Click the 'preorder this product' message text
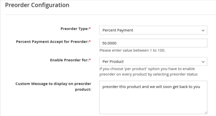Image resolution: width=216 pixels, height=116 pixels. click(x=151, y=87)
